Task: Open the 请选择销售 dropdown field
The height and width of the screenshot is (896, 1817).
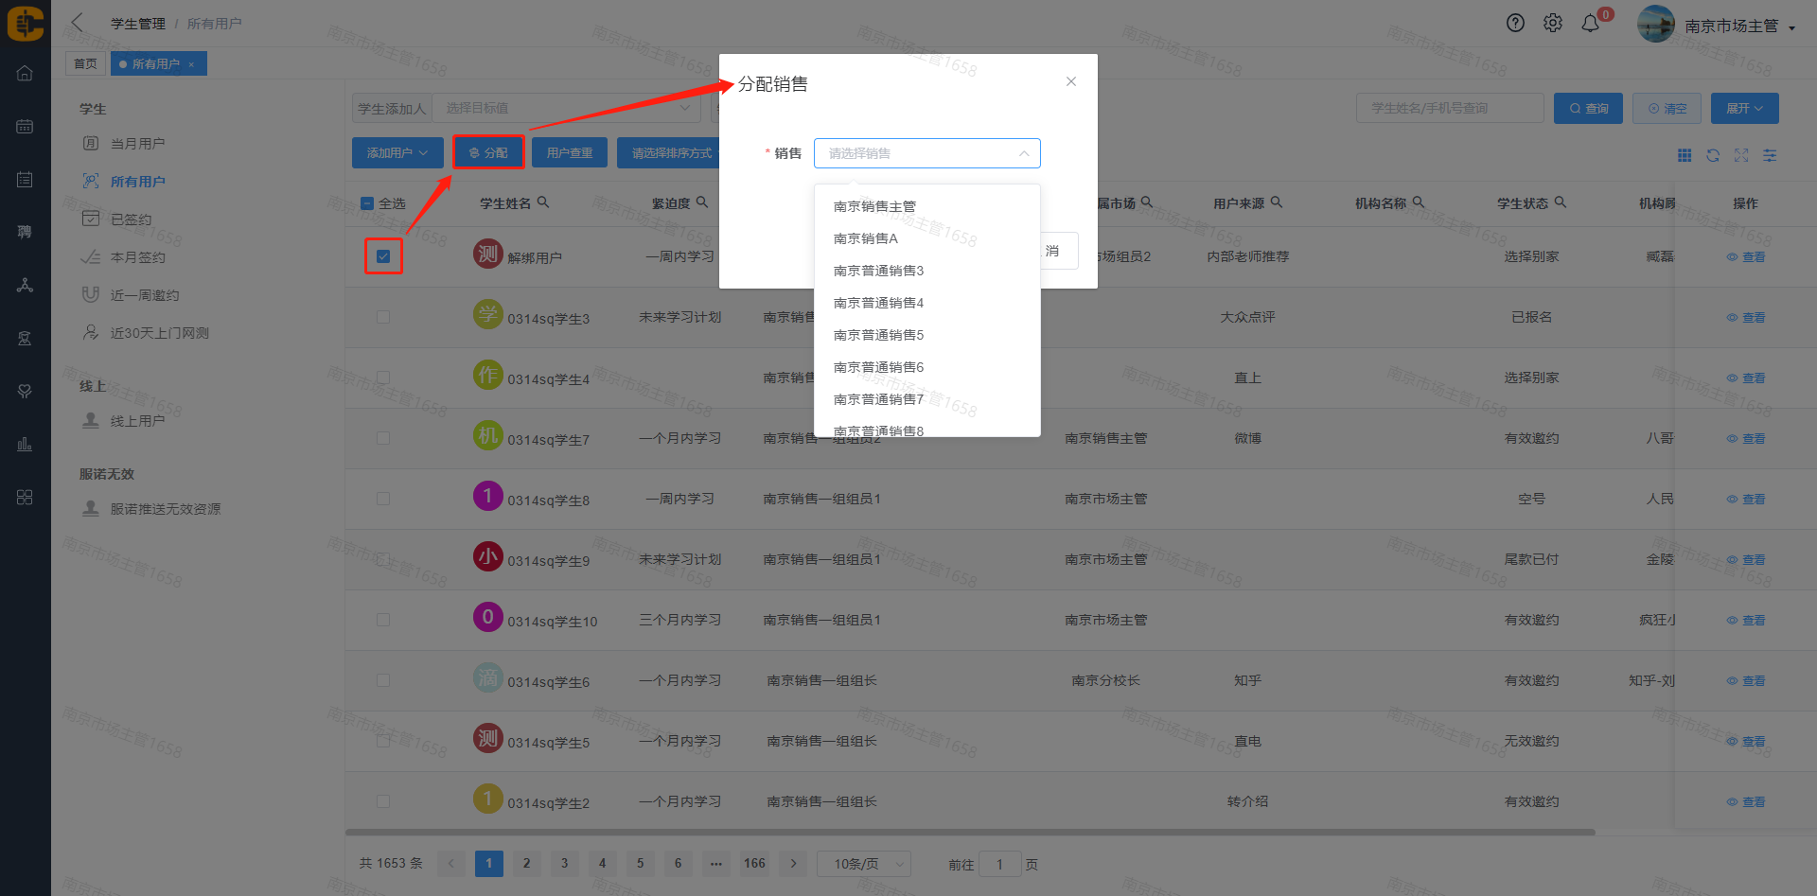Action: tap(926, 153)
